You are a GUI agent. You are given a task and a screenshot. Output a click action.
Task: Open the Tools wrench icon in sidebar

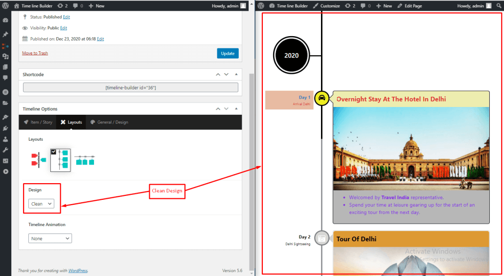pyautogui.click(x=5, y=149)
